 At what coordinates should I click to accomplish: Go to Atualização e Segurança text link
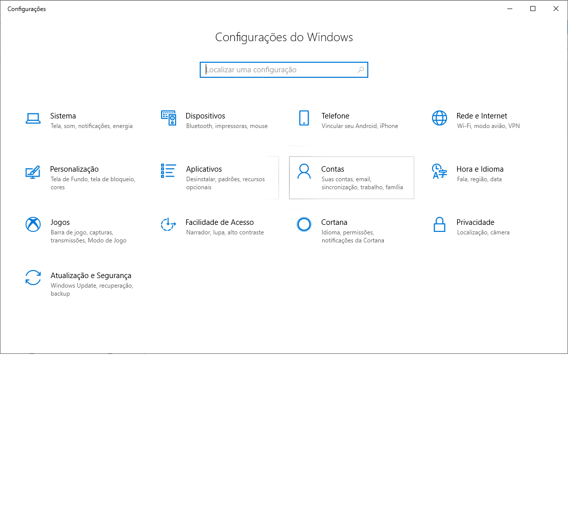coord(91,276)
